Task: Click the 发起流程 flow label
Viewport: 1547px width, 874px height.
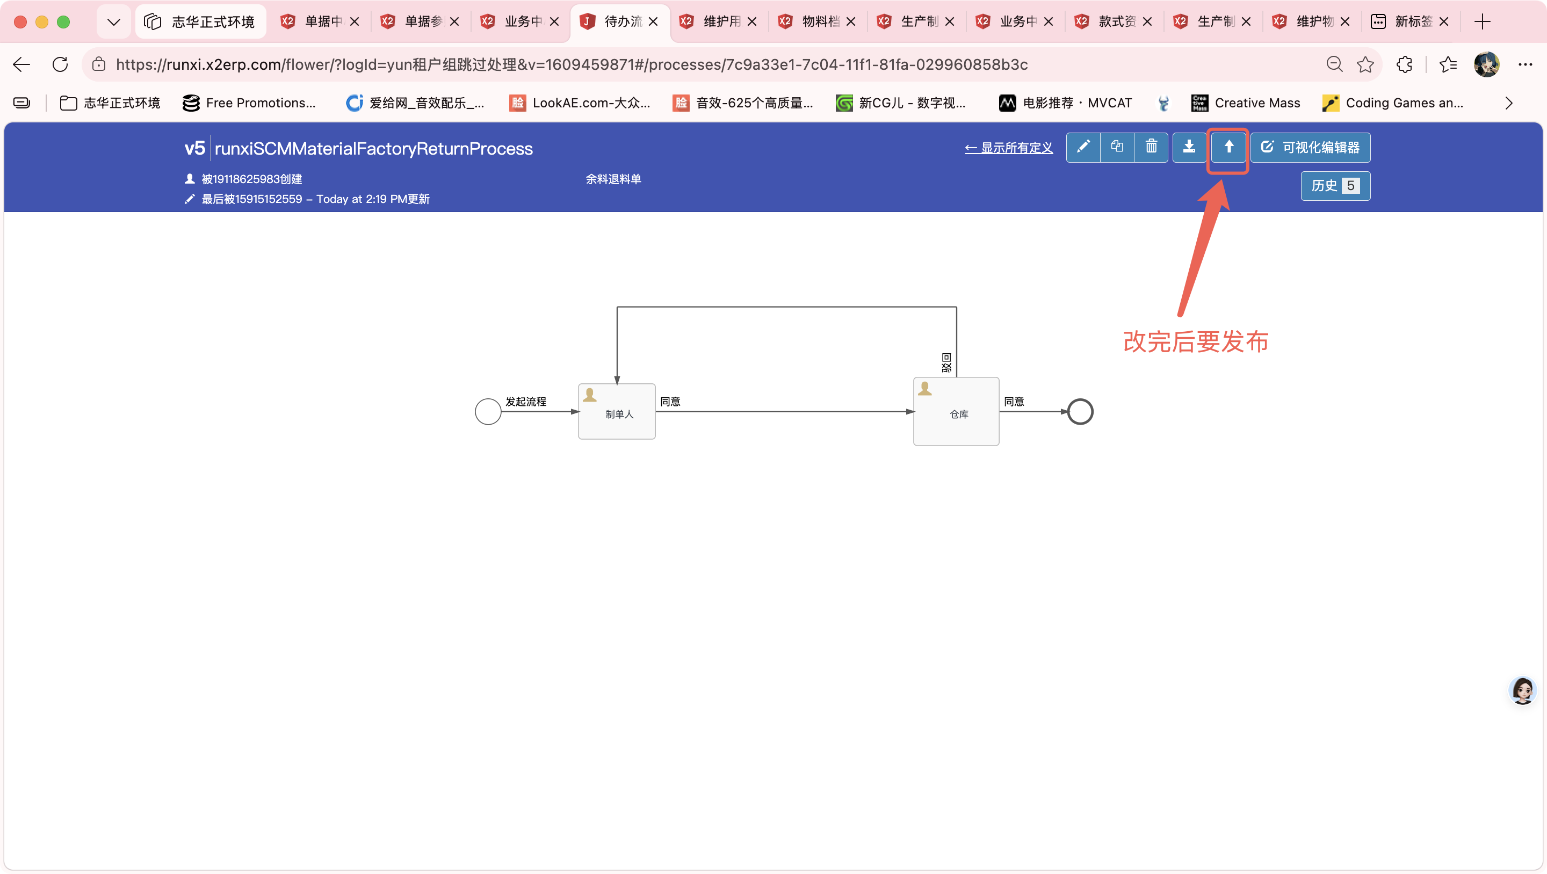Action: pos(525,401)
